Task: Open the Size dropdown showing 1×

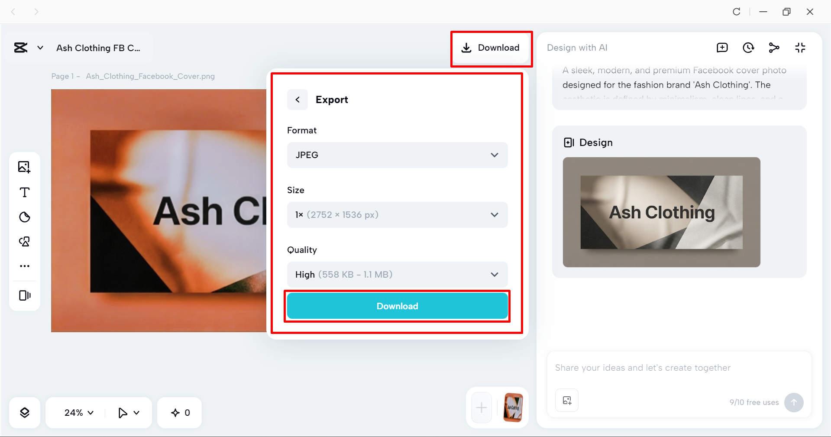Action: [x=397, y=215]
